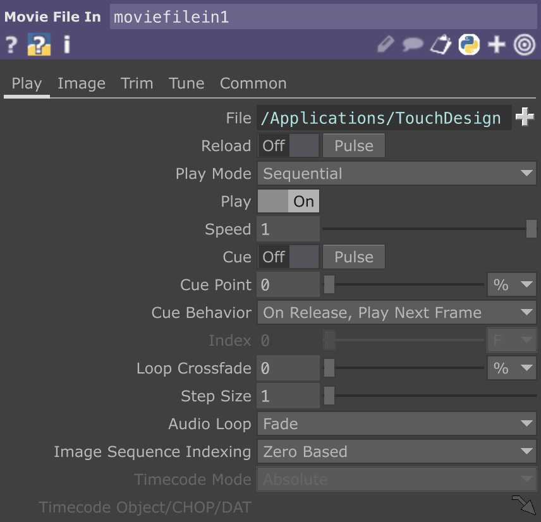Click the target circle icon in header

point(525,45)
